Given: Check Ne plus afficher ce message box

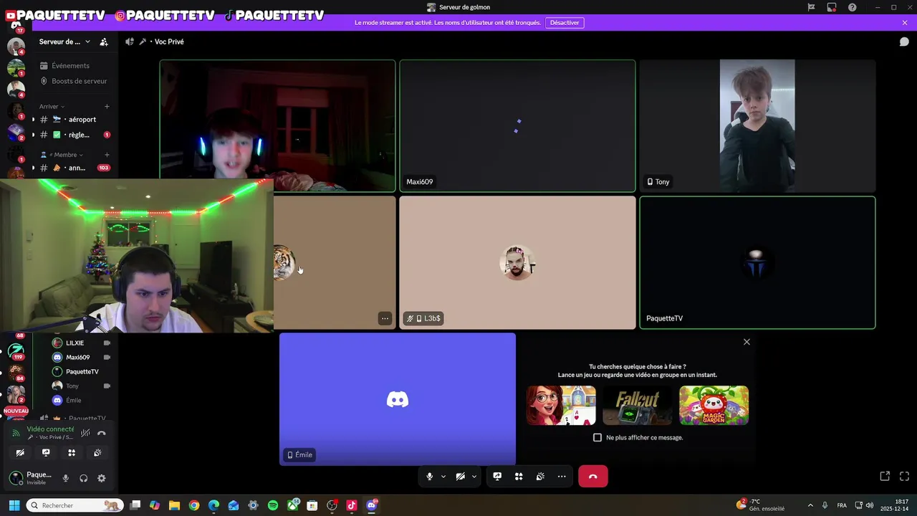Looking at the screenshot, I should click(x=597, y=437).
